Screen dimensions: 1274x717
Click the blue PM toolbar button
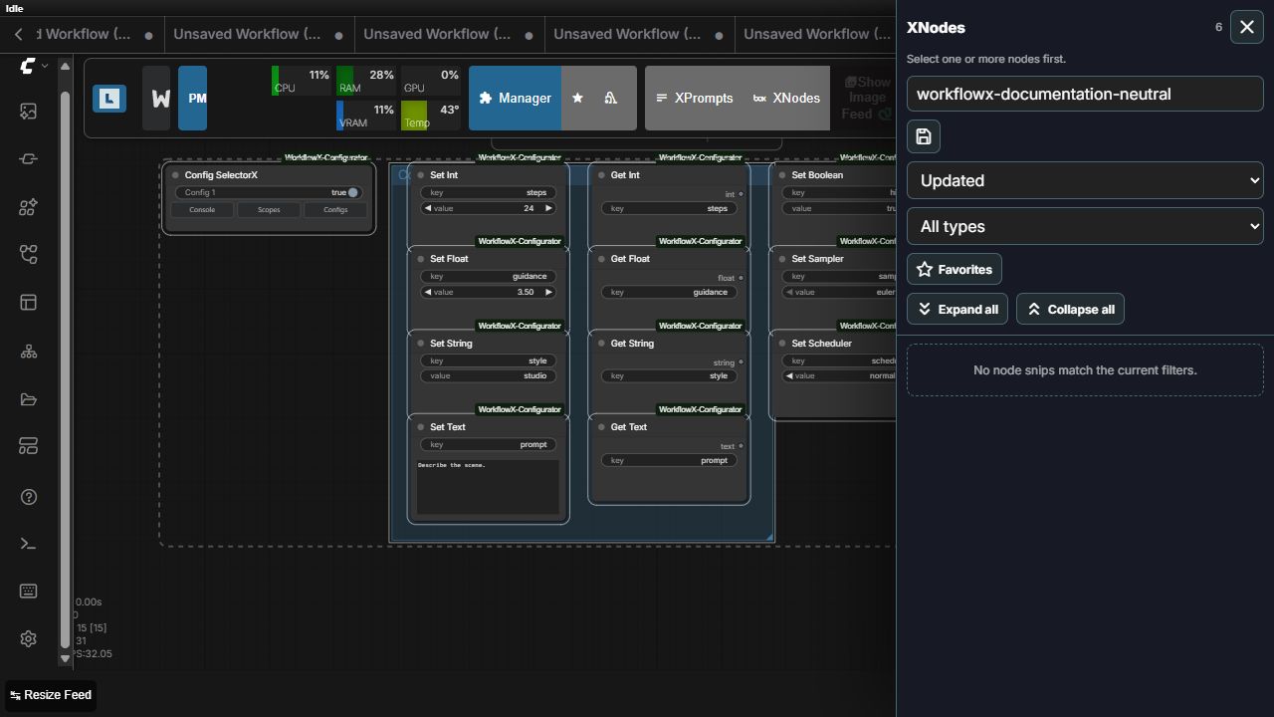pos(193,98)
